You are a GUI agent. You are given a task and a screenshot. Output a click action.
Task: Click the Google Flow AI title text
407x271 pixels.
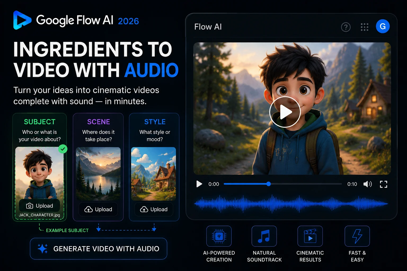75,21
